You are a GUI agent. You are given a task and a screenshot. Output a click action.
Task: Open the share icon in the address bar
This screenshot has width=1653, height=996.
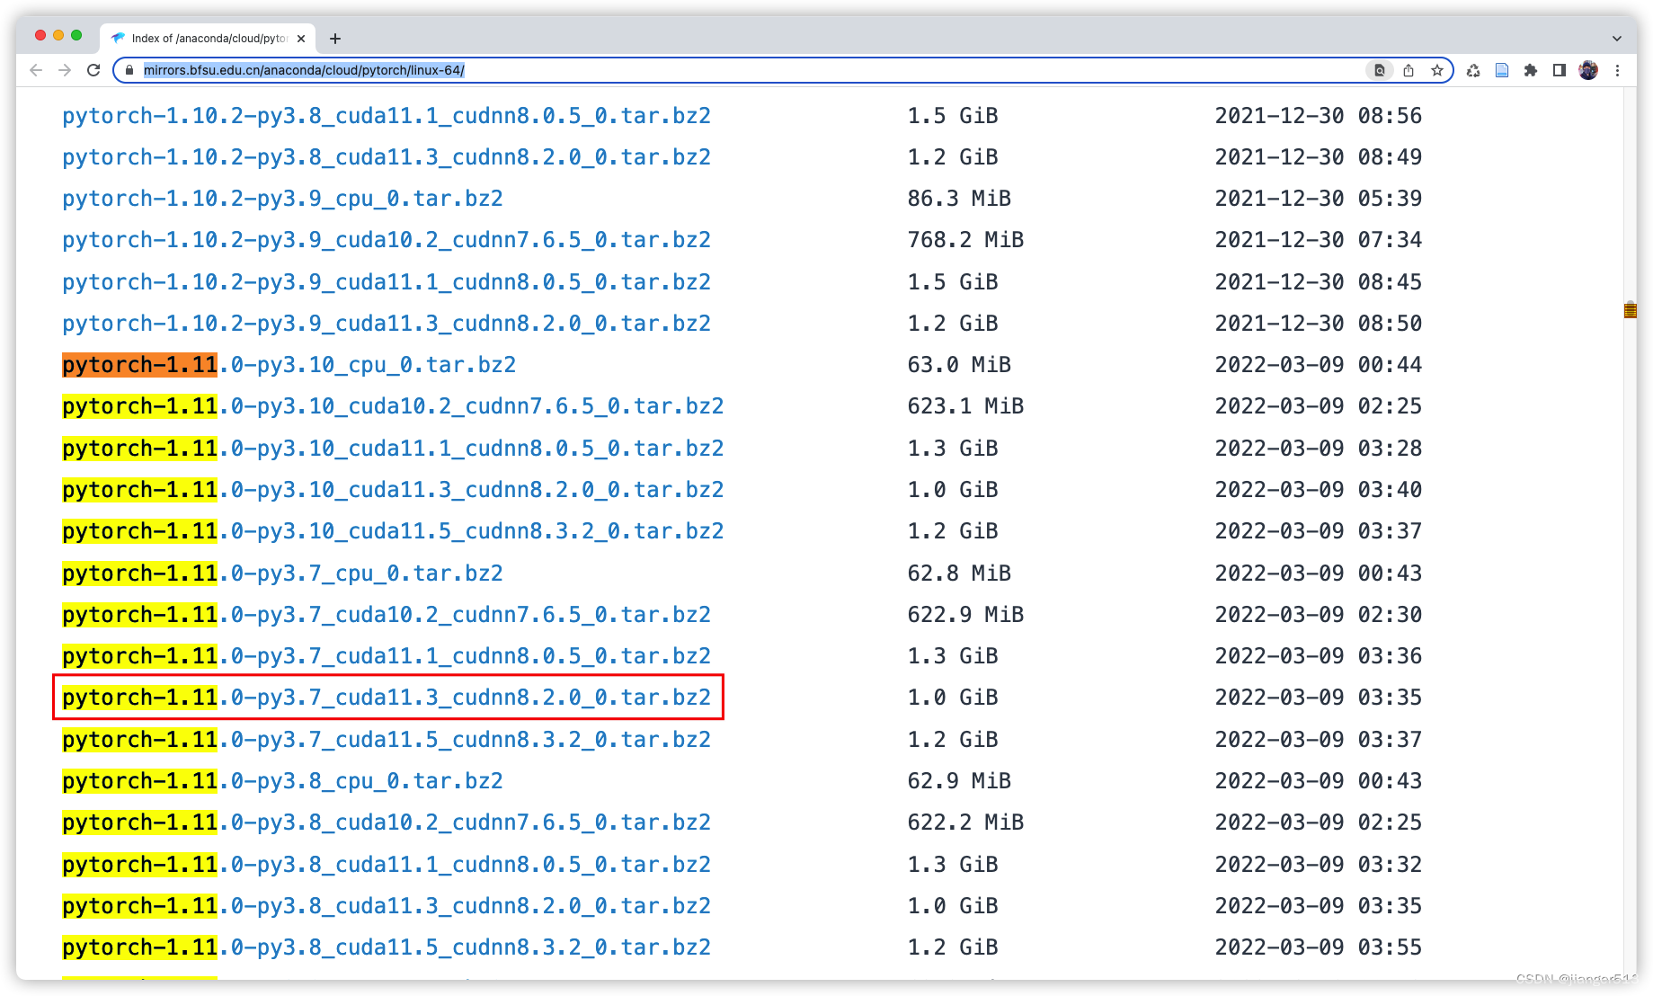pos(1408,70)
